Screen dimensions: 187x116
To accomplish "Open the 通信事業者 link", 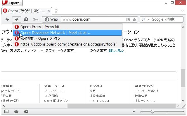I will [x=97, y=96].
